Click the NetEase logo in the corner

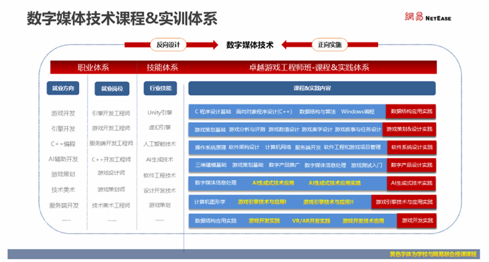click(x=428, y=16)
